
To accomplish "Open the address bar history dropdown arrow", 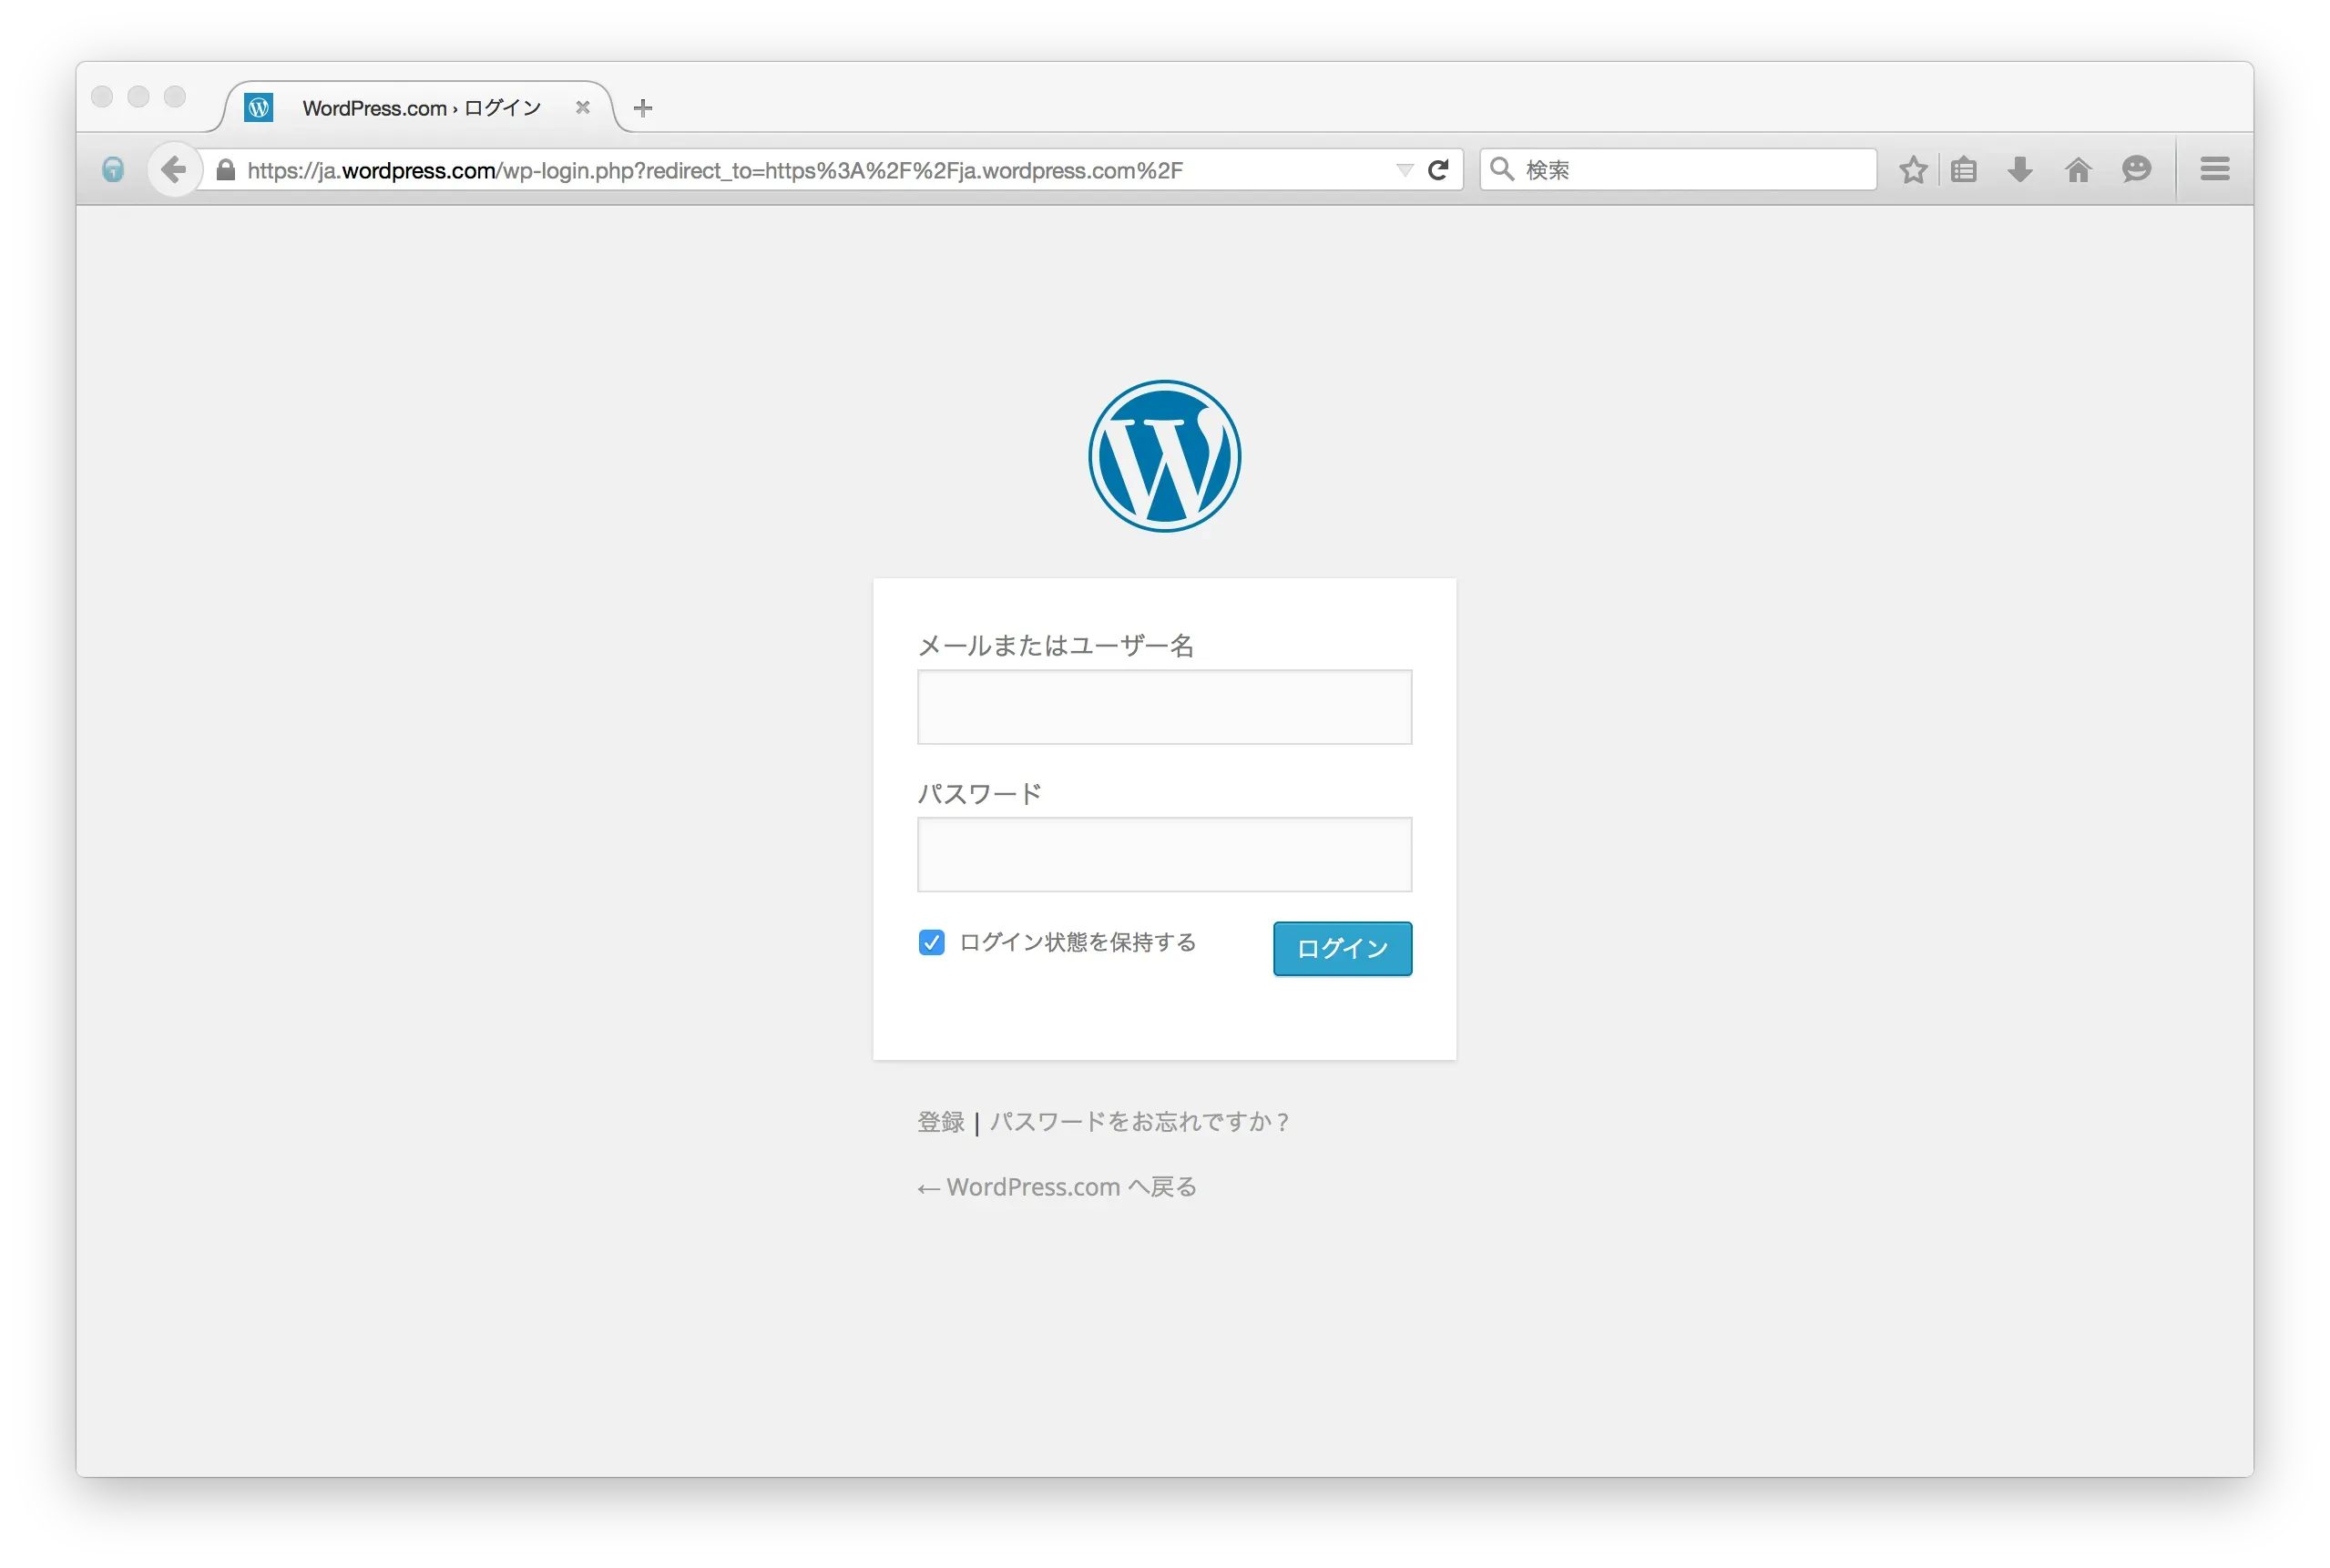I will 1405,169.
